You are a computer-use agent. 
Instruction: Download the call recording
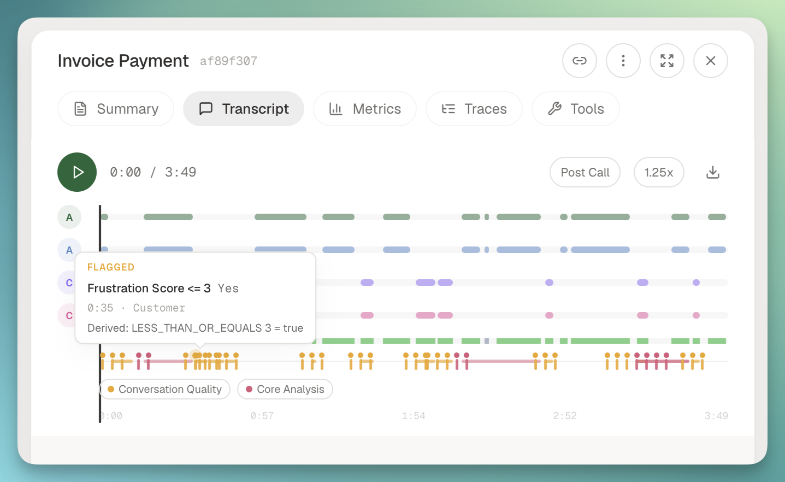pos(713,172)
